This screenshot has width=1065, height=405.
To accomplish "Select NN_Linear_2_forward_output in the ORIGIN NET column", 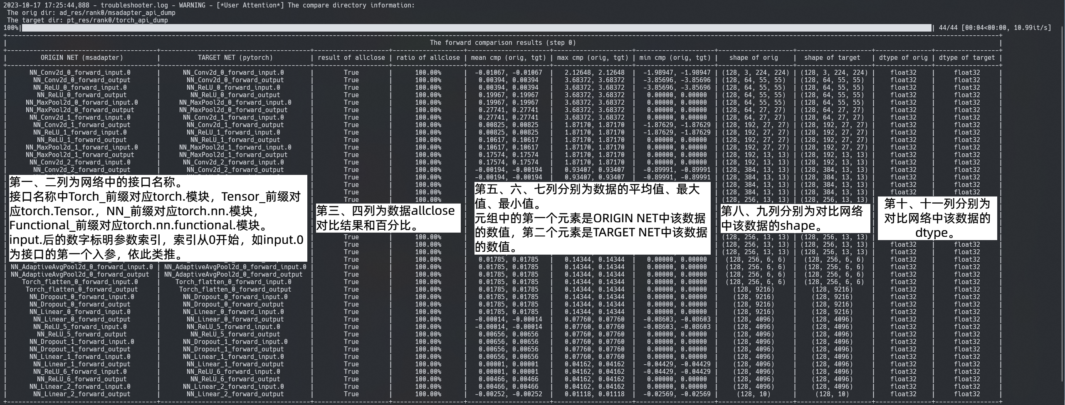I will point(82,394).
